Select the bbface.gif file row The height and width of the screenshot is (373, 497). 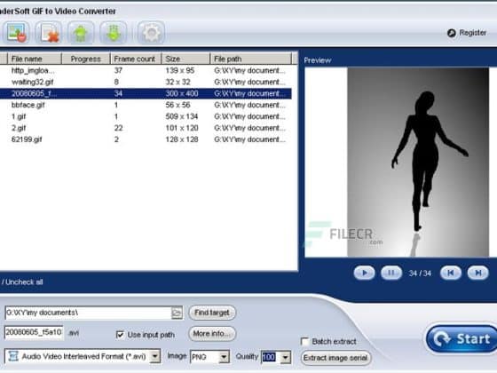click(x=146, y=105)
